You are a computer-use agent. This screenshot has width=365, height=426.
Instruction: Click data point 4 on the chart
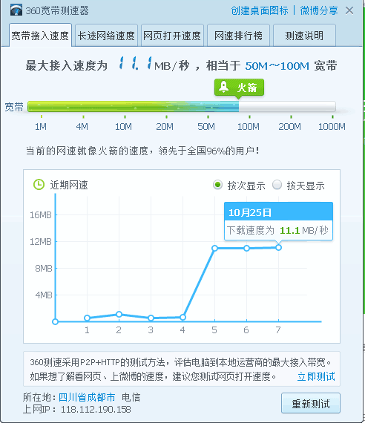182,318
